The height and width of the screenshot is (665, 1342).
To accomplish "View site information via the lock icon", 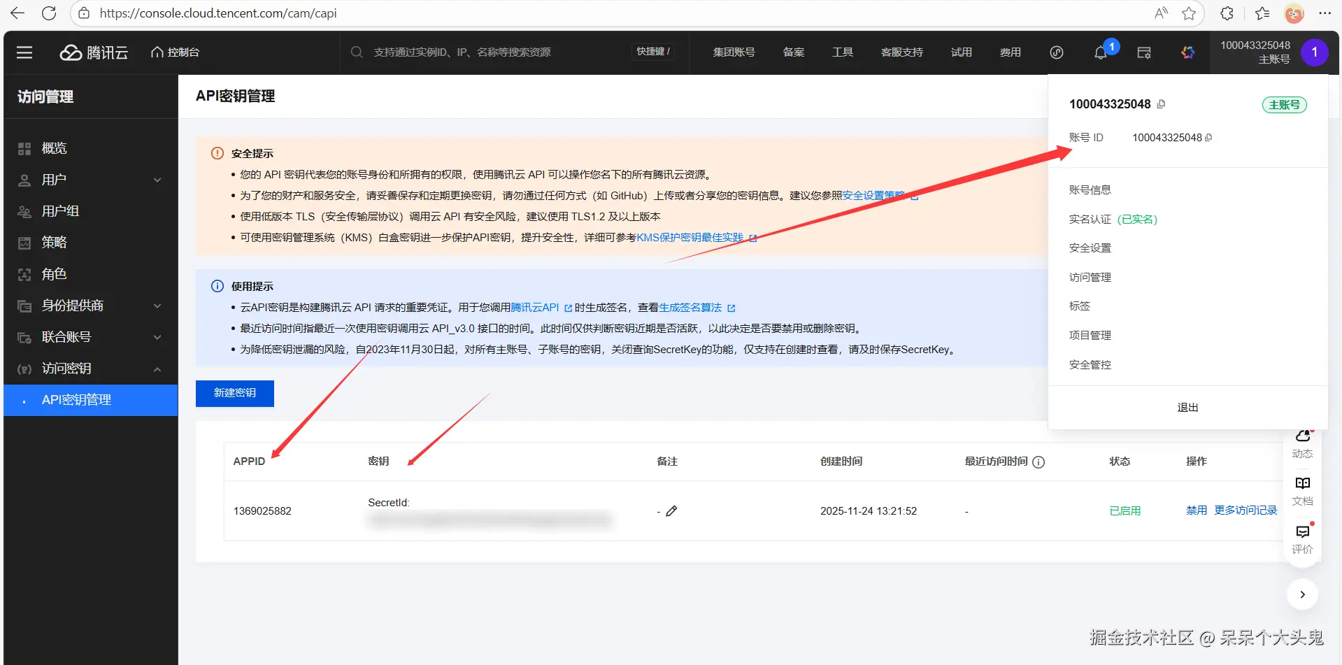I will coord(84,13).
